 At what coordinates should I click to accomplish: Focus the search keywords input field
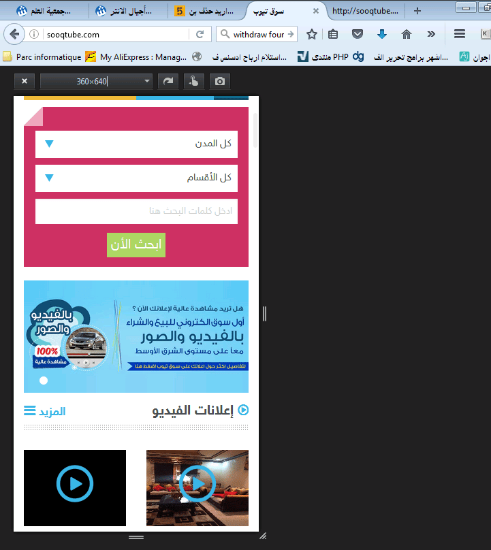[x=136, y=211]
